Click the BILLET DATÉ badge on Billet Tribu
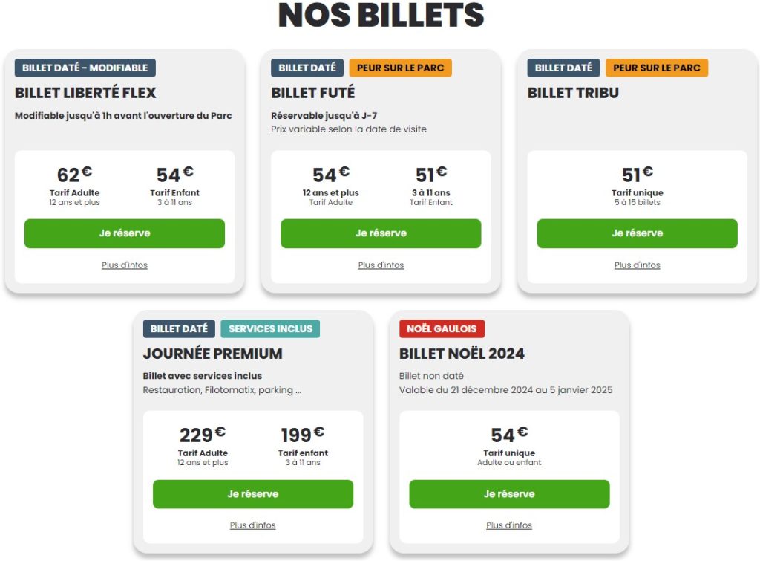760x561 pixels. [563, 67]
